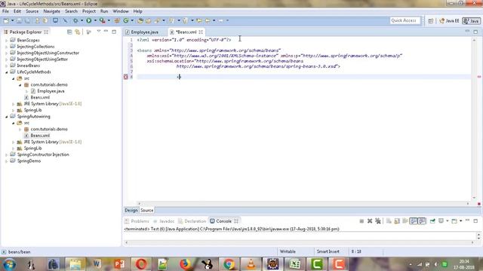The width and height of the screenshot is (483, 271).
Task: Open Firefox from the taskbar
Action: (x=185, y=264)
